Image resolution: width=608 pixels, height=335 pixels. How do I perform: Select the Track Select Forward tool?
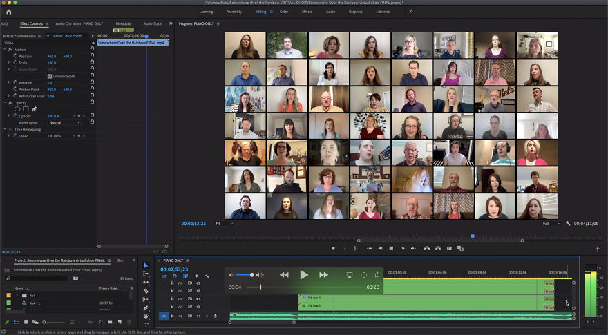point(146,274)
